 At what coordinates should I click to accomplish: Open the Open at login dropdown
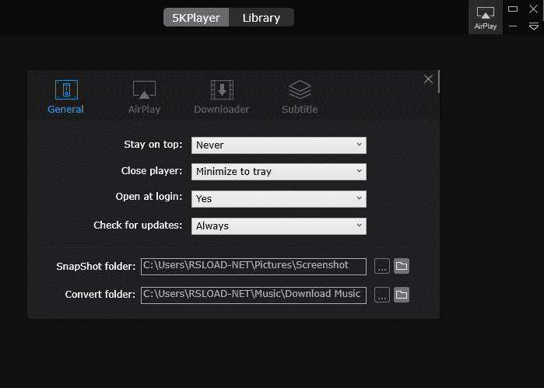click(x=279, y=198)
